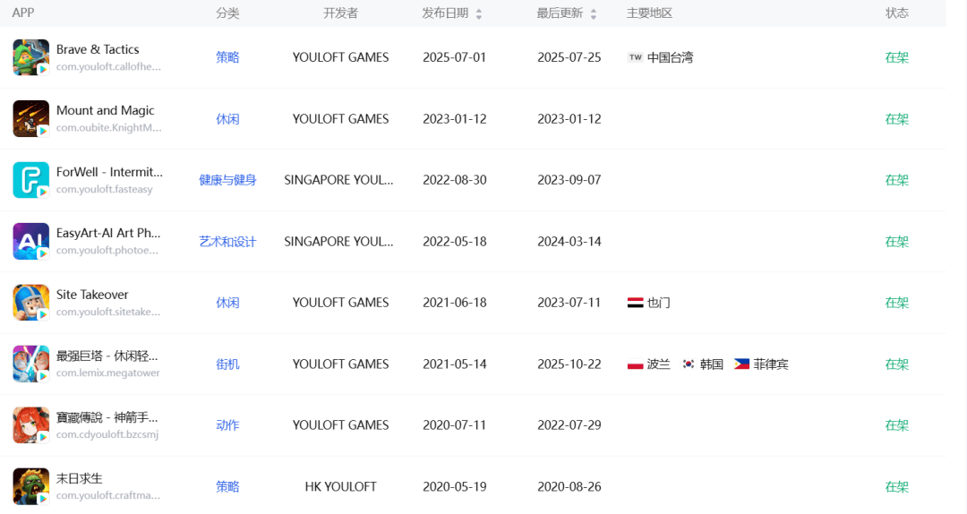967x514 pixels.
Task: Sort by 发布日期 column arrows
Action: tap(479, 13)
